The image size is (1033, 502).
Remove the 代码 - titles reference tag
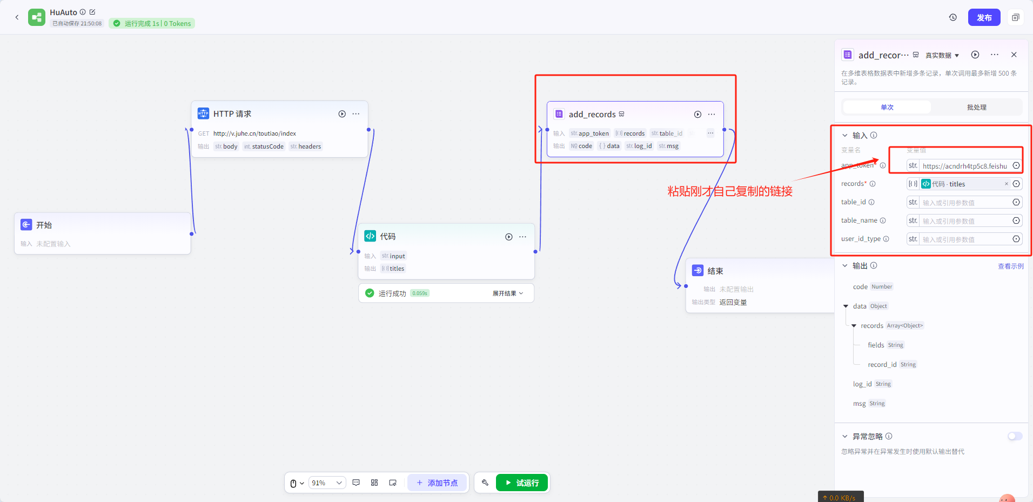pos(1006,184)
